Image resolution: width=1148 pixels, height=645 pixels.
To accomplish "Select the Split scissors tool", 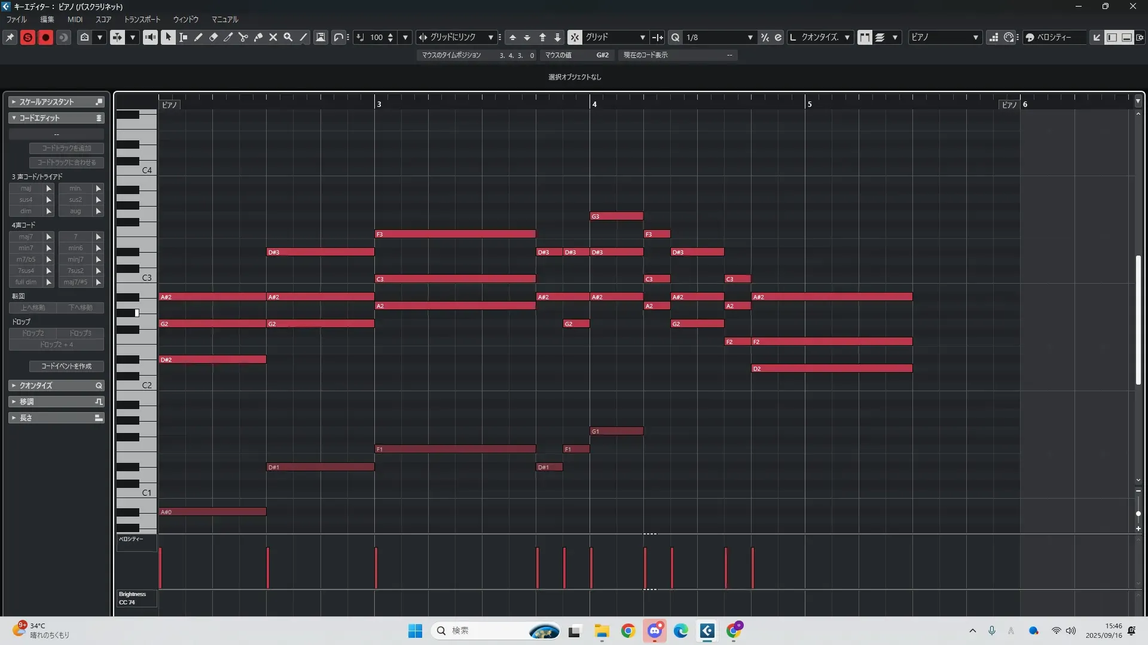I will (243, 37).
